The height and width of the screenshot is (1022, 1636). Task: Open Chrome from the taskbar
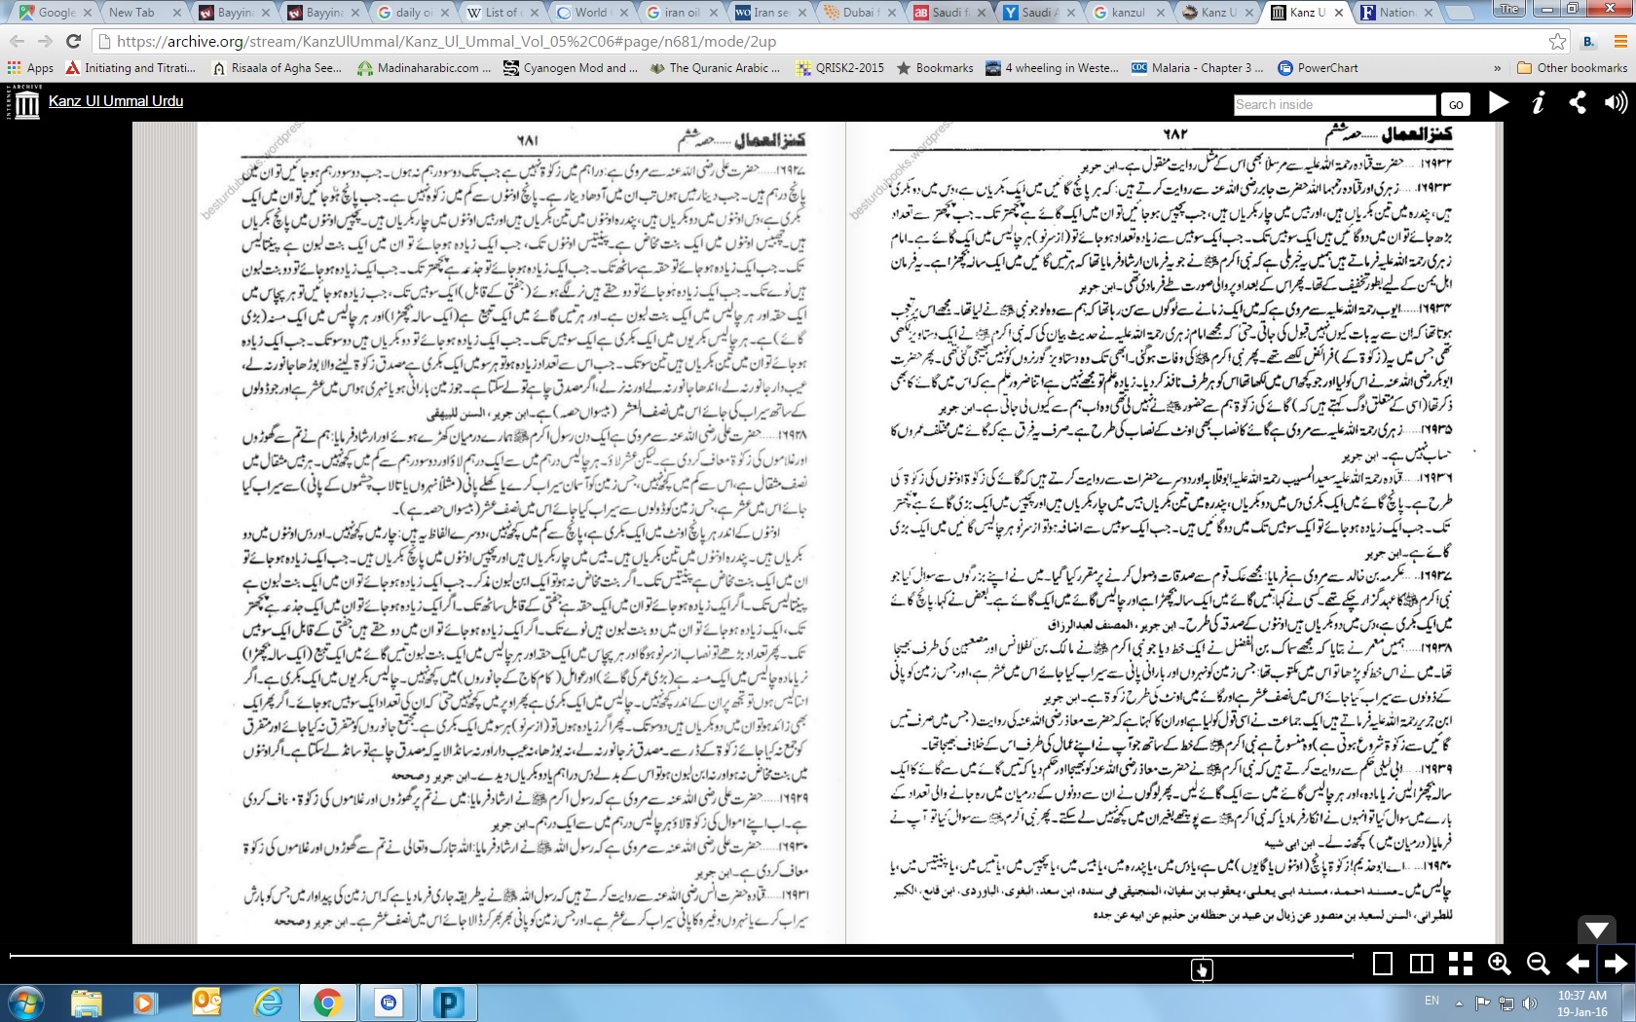(x=327, y=1003)
